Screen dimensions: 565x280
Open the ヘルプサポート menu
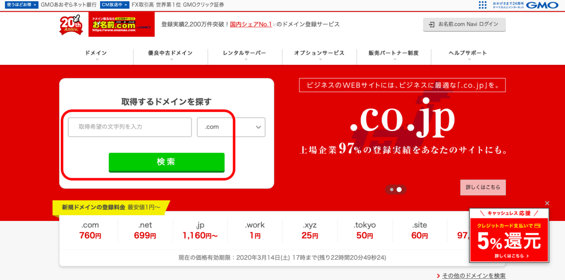(x=467, y=53)
